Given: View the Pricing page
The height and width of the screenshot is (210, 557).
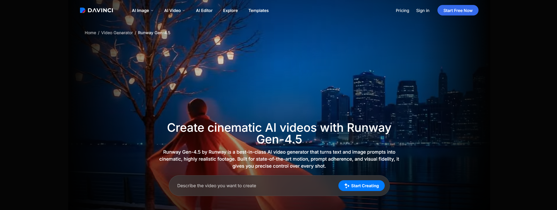Looking at the screenshot, I should [402, 11].
